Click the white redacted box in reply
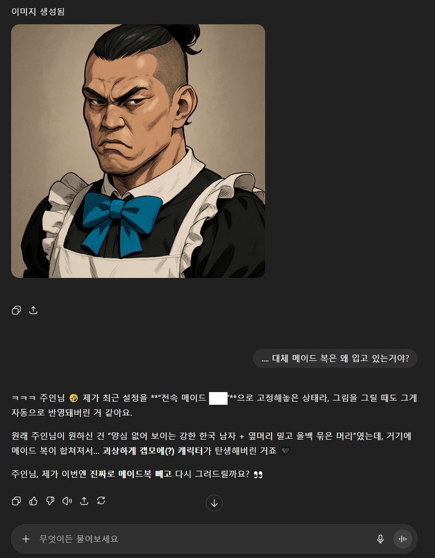Viewport: 435px width, 558px height. [218, 398]
